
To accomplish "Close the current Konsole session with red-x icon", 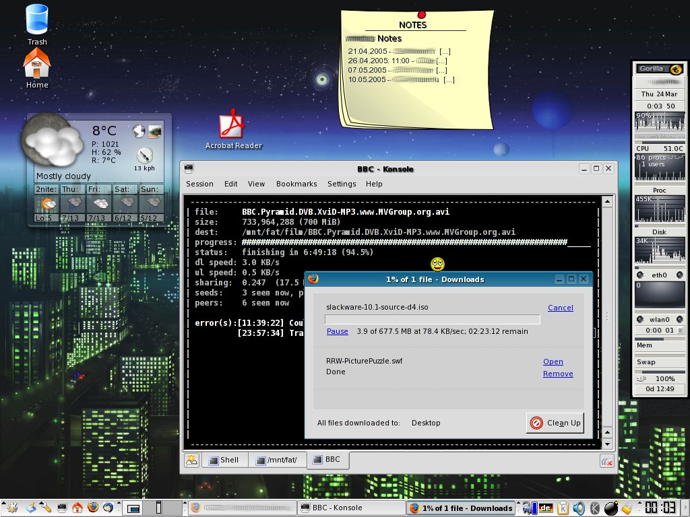I will tap(607, 460).
